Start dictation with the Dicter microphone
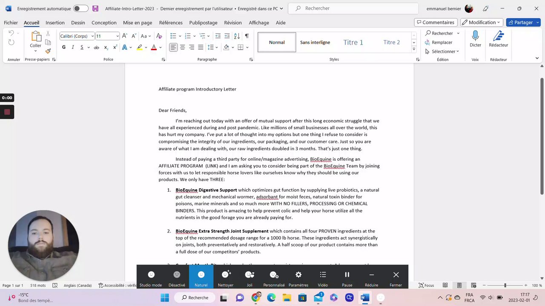 pos(475,39)
